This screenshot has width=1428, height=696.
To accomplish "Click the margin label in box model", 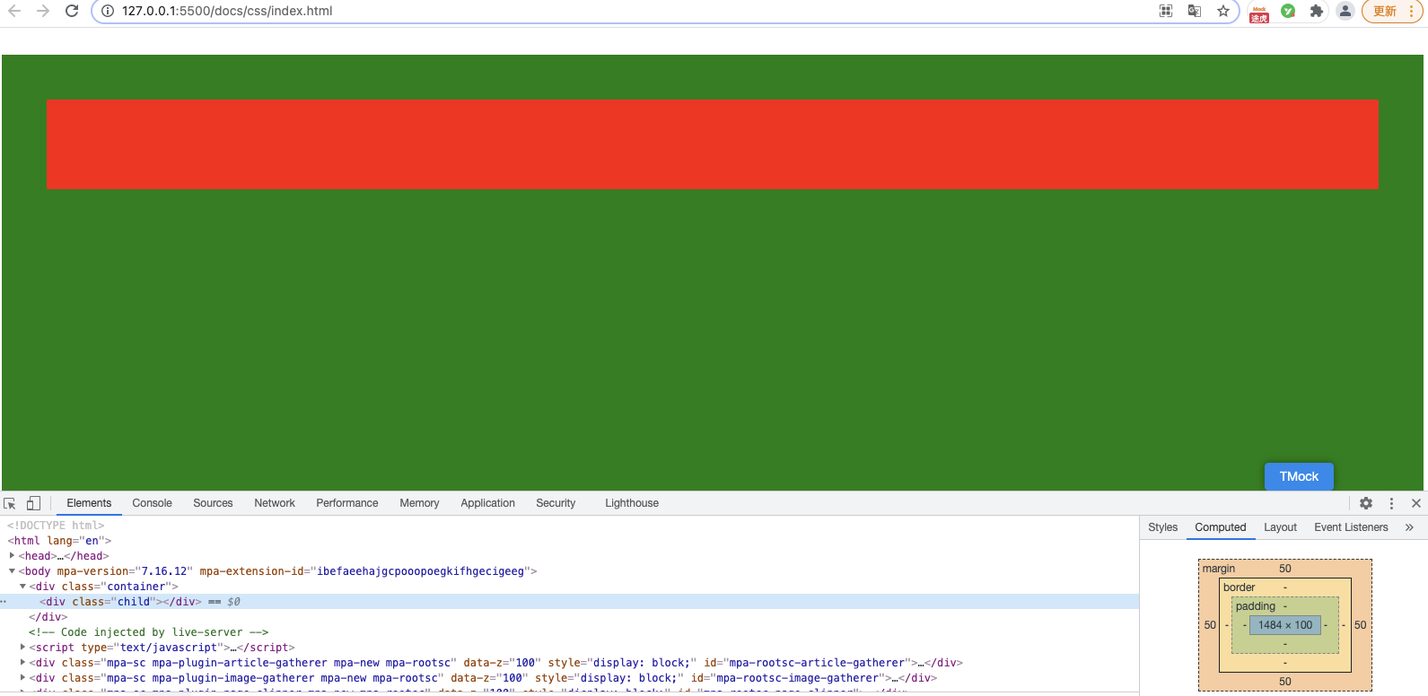I will click(1218, 569).
